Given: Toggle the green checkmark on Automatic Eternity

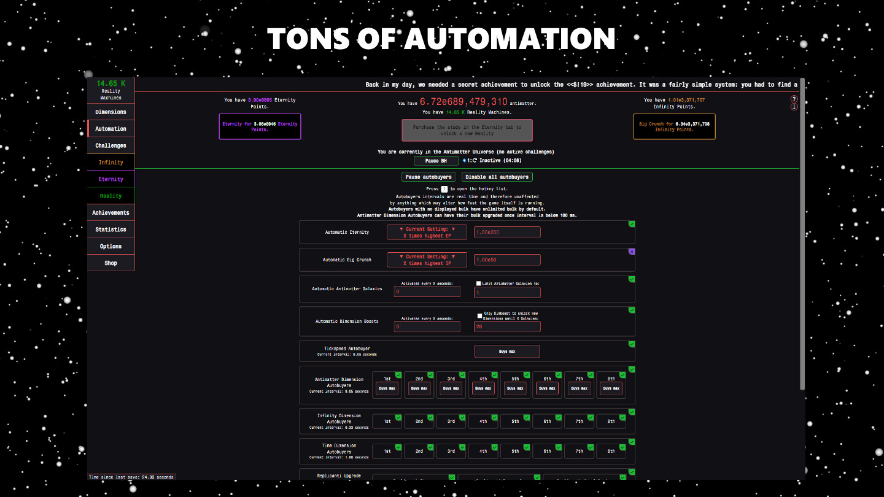Looking at the screenshot, I should (x=631, y=225).
